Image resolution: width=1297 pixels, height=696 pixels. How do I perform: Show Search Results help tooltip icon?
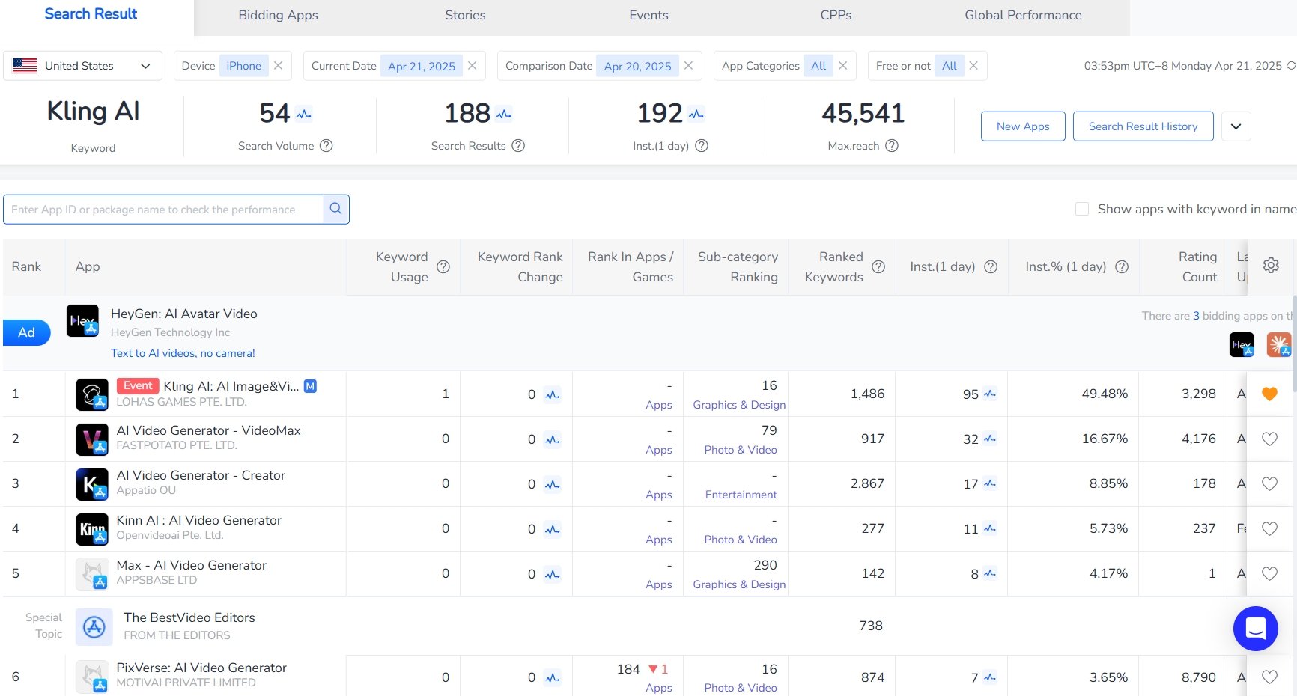pos(518,146)
